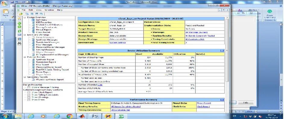The image size is (284, 119).
Task: Click the home icon in left sidebar
Action: pyautogui.click(x=19, y=19)
